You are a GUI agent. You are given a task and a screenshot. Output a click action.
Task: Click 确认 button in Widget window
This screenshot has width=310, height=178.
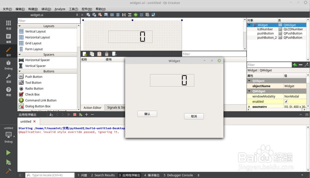coord(147,114)
